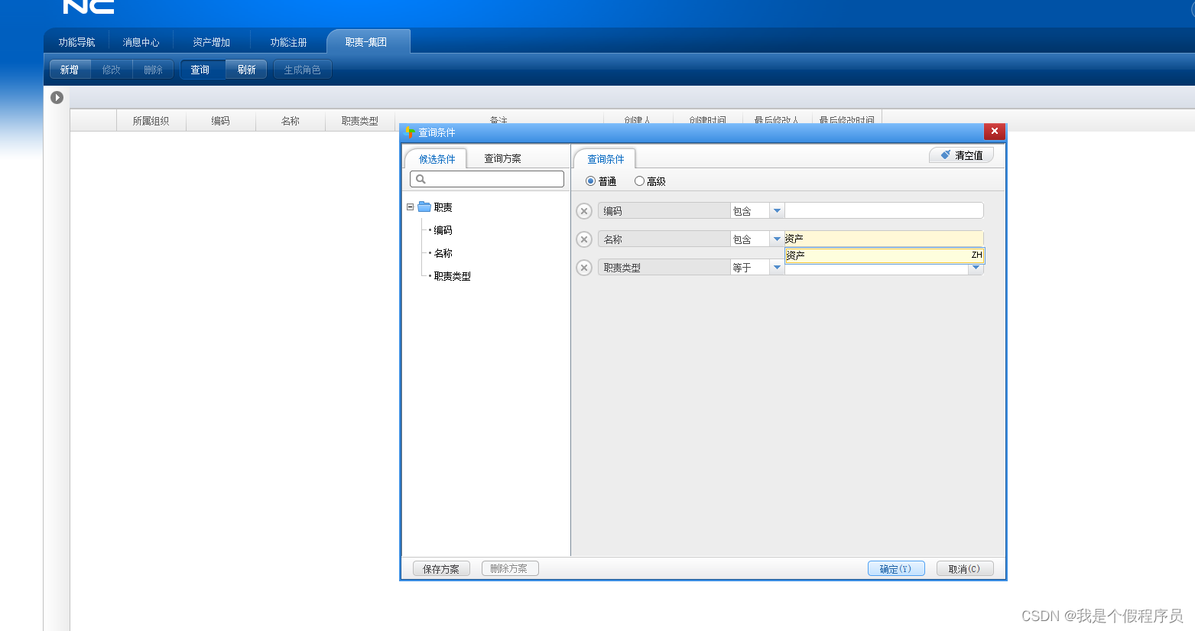Image resolution: width=1195 pixels, height=631 pixels.
Task: Open the 资产增加 tab
Action: tap(212, 42)
